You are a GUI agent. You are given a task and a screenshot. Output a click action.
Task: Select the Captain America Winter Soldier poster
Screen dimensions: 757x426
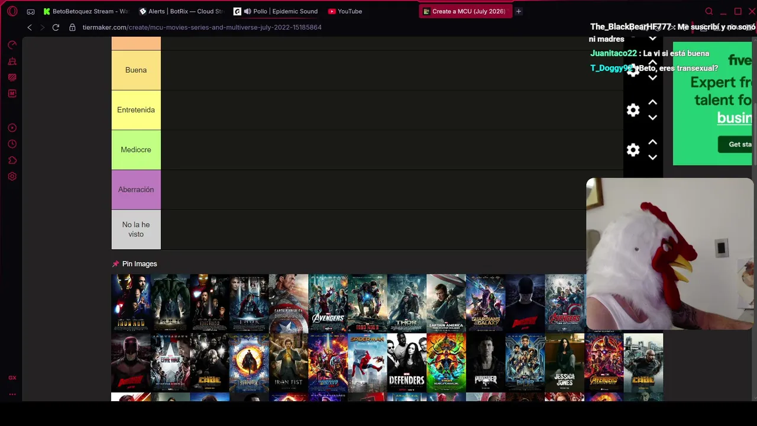[446, 303]
